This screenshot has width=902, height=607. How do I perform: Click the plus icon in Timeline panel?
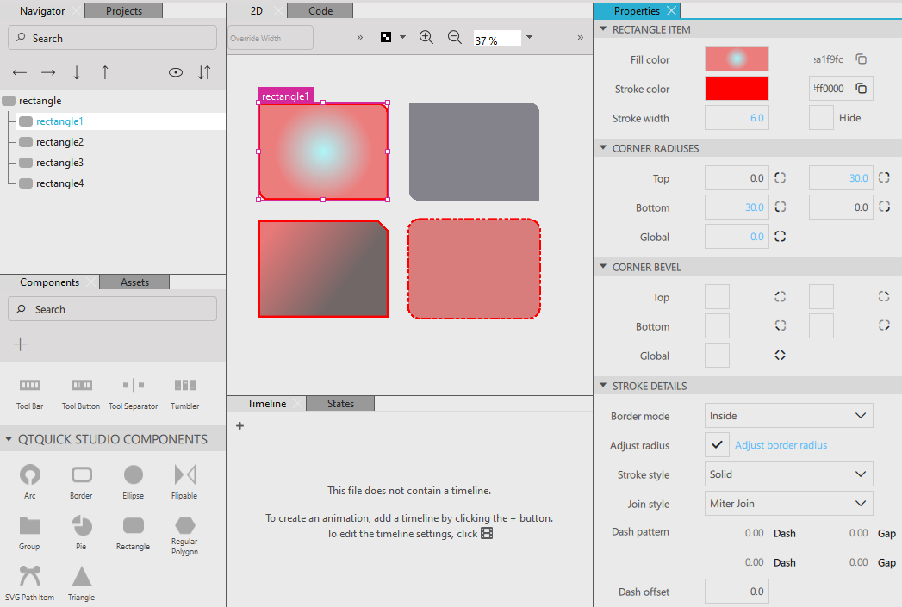click(239, 425)
